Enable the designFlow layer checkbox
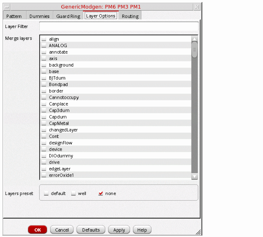The image size is (263, 237). (x=44, y=143)
